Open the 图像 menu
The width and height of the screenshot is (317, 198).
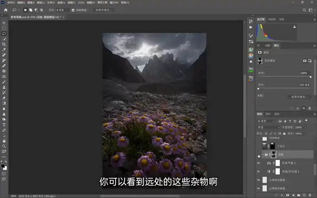pos(31,2)
